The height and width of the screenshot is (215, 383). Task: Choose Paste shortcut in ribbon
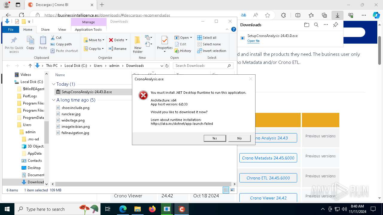[x=64, y=51]
